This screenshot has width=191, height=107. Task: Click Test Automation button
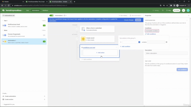click(x=135, y=15)
